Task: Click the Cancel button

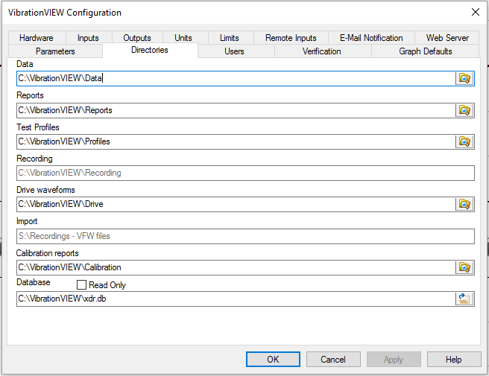Action: pos(333,360)
